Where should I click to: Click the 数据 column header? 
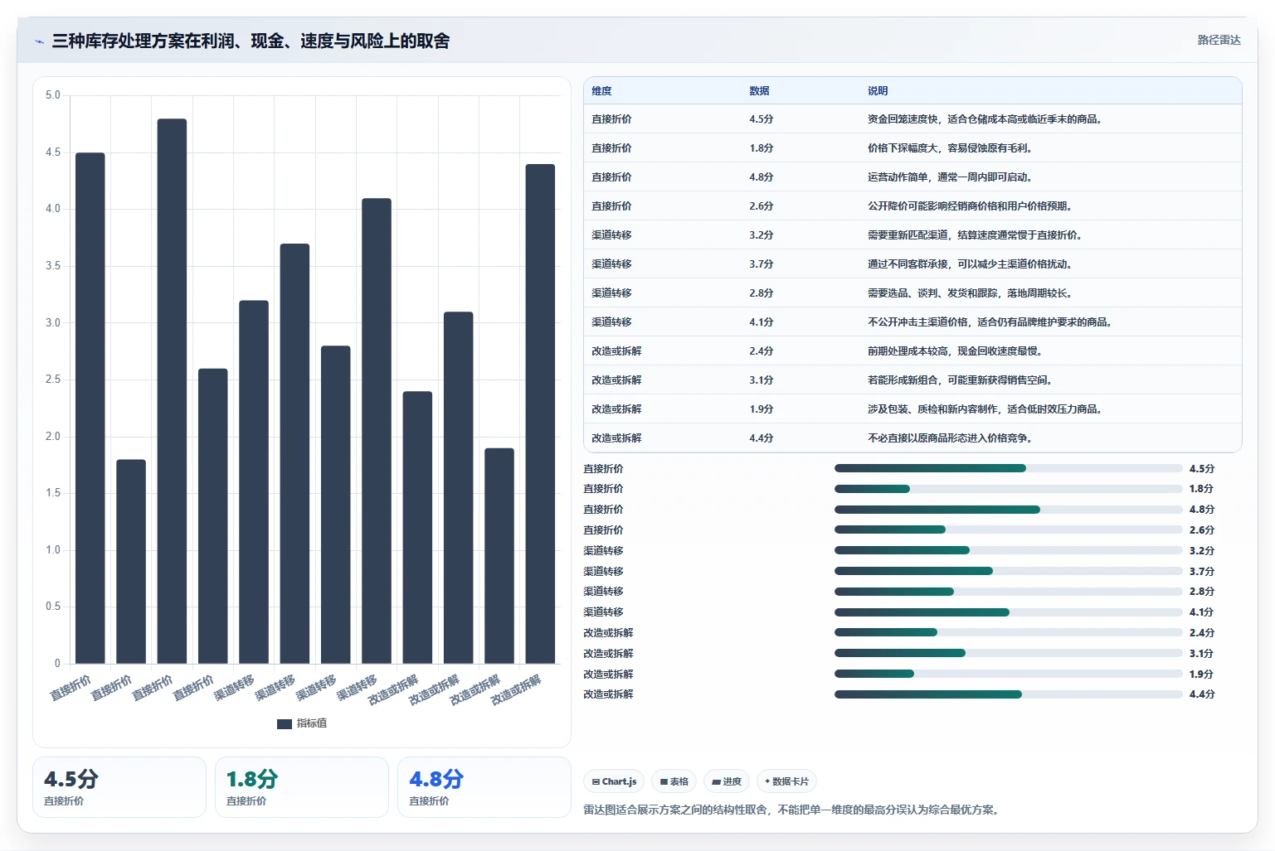pyautogui.click(x=759, y=91)
